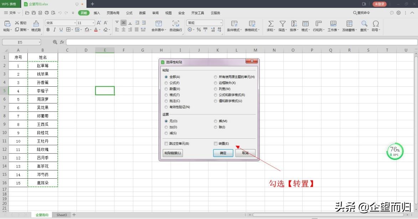Click the 确定 button in paste dialog
The width and height of the screenshot is (418, 219).
pos(223,153)
